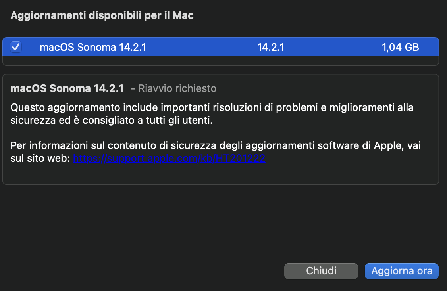The height and width of the screenshot is (291, 447).
Task: Click the gap between update name and version
Action: click(202, 48)
